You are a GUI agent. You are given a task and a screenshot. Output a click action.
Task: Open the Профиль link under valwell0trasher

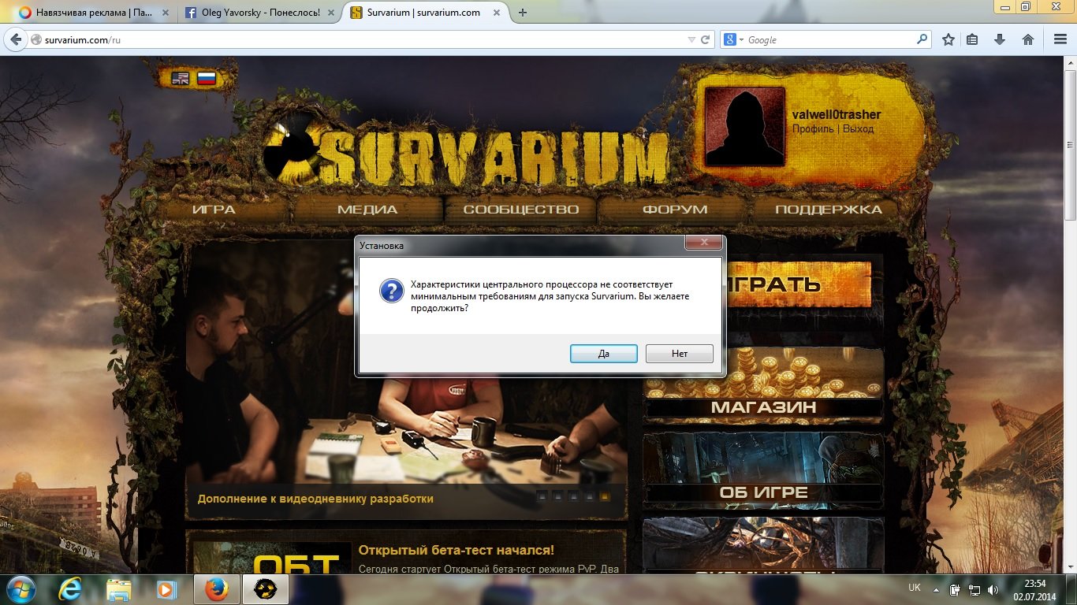tap(813, 129)
